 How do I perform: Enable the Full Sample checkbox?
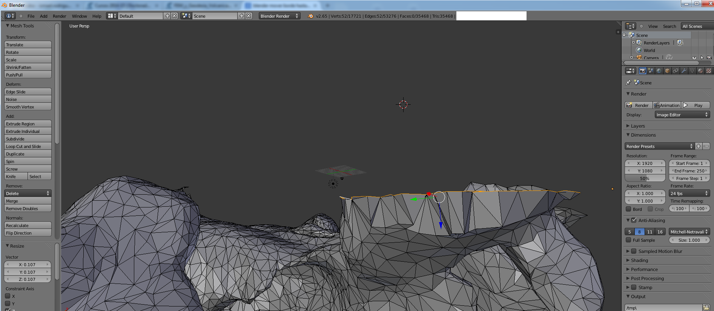(628, 240)
